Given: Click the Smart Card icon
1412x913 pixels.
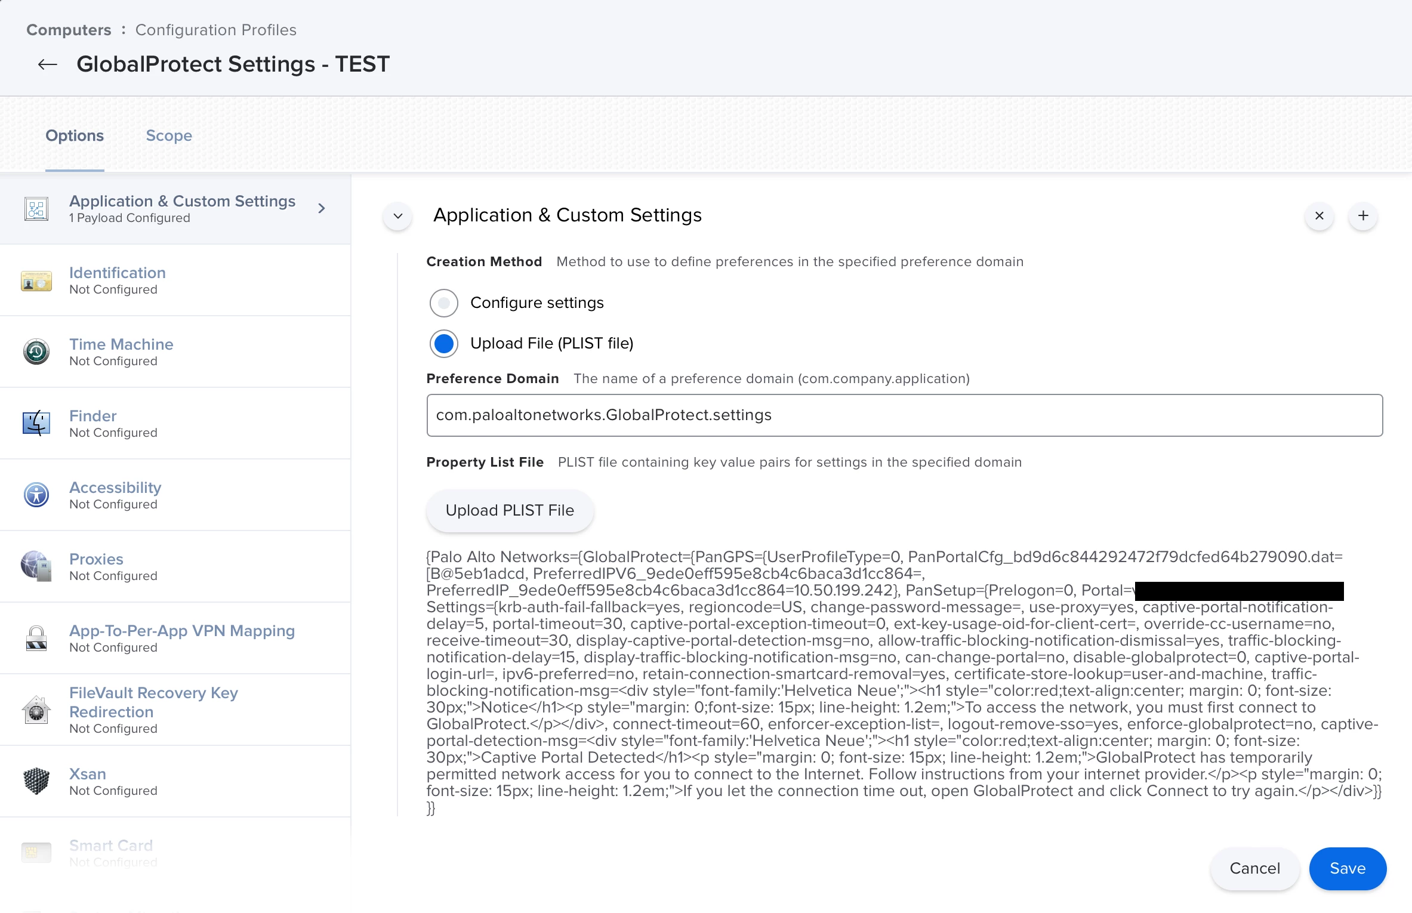Looking at the screenshot, I should [36, 853].
